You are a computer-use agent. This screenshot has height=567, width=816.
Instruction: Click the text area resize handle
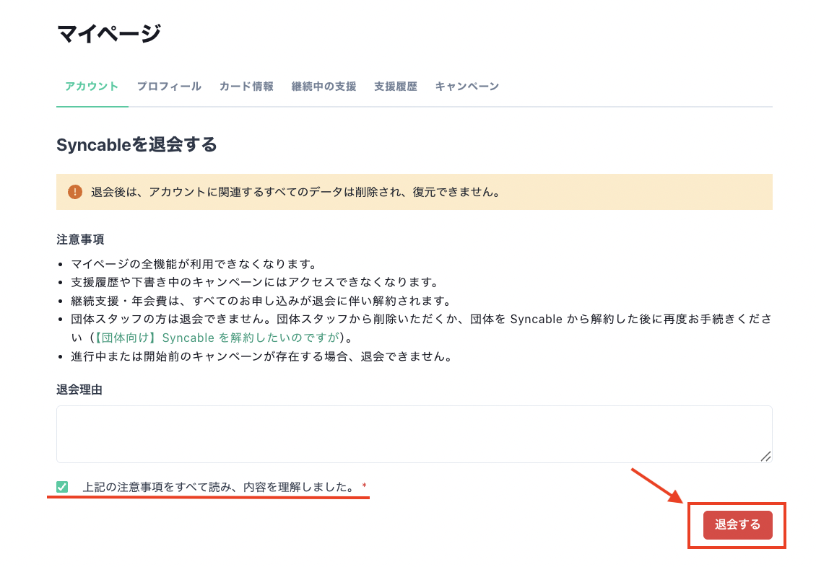765,456
